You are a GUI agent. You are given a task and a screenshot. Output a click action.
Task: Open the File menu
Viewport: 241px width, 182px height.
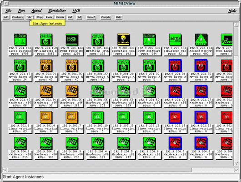9,10
